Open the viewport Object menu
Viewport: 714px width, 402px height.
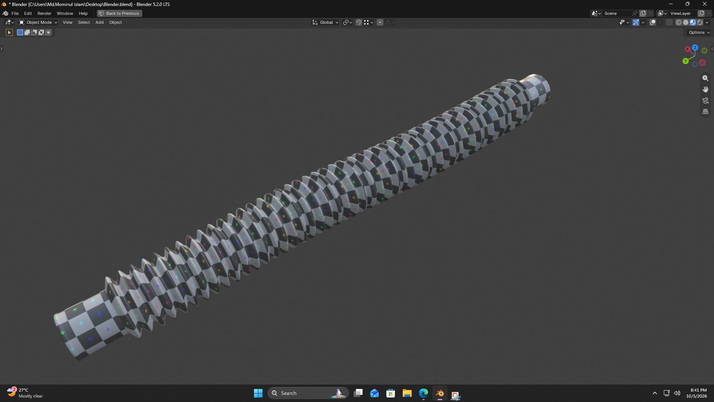tap(115, 22)
